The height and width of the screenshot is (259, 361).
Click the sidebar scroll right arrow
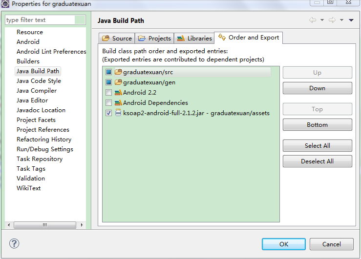click(82, 225)
